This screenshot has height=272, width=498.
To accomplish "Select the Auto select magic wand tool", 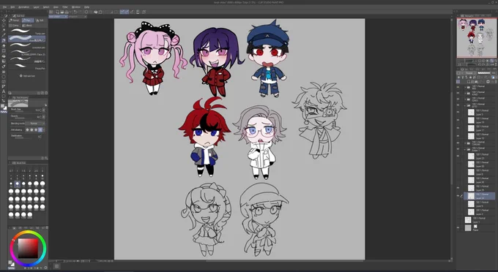I will pyautogui.click(x=4, y=30).
